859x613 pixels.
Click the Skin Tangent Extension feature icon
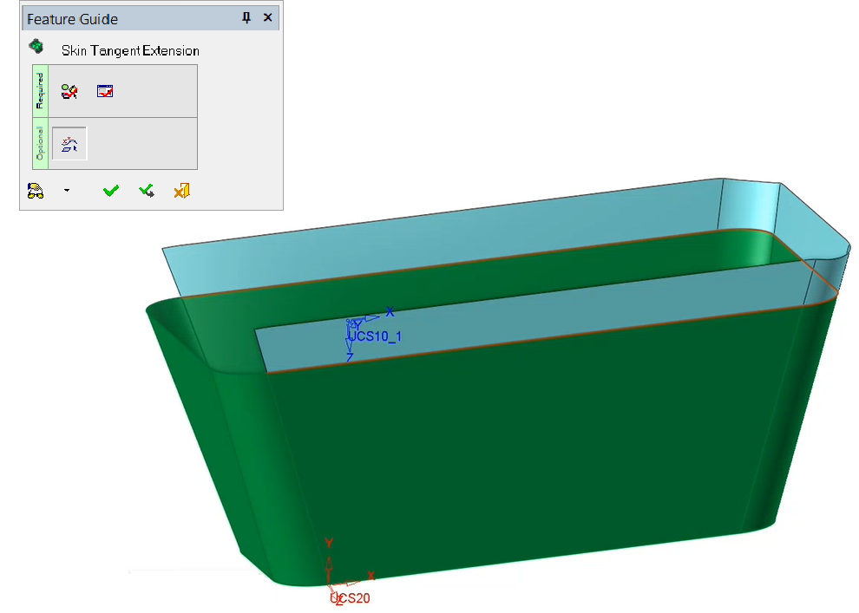(36, 46)
